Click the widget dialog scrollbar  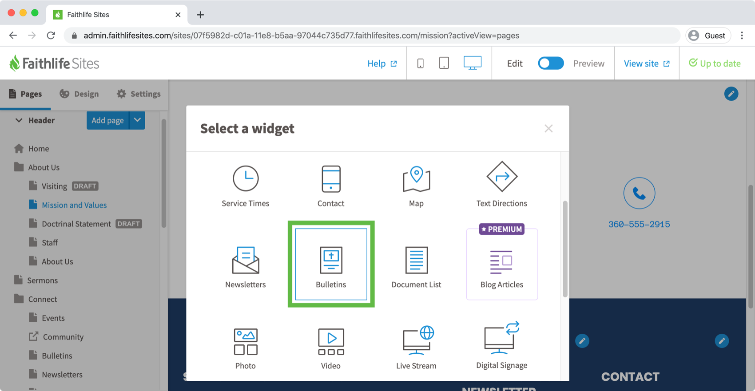(x=565, y=249)
